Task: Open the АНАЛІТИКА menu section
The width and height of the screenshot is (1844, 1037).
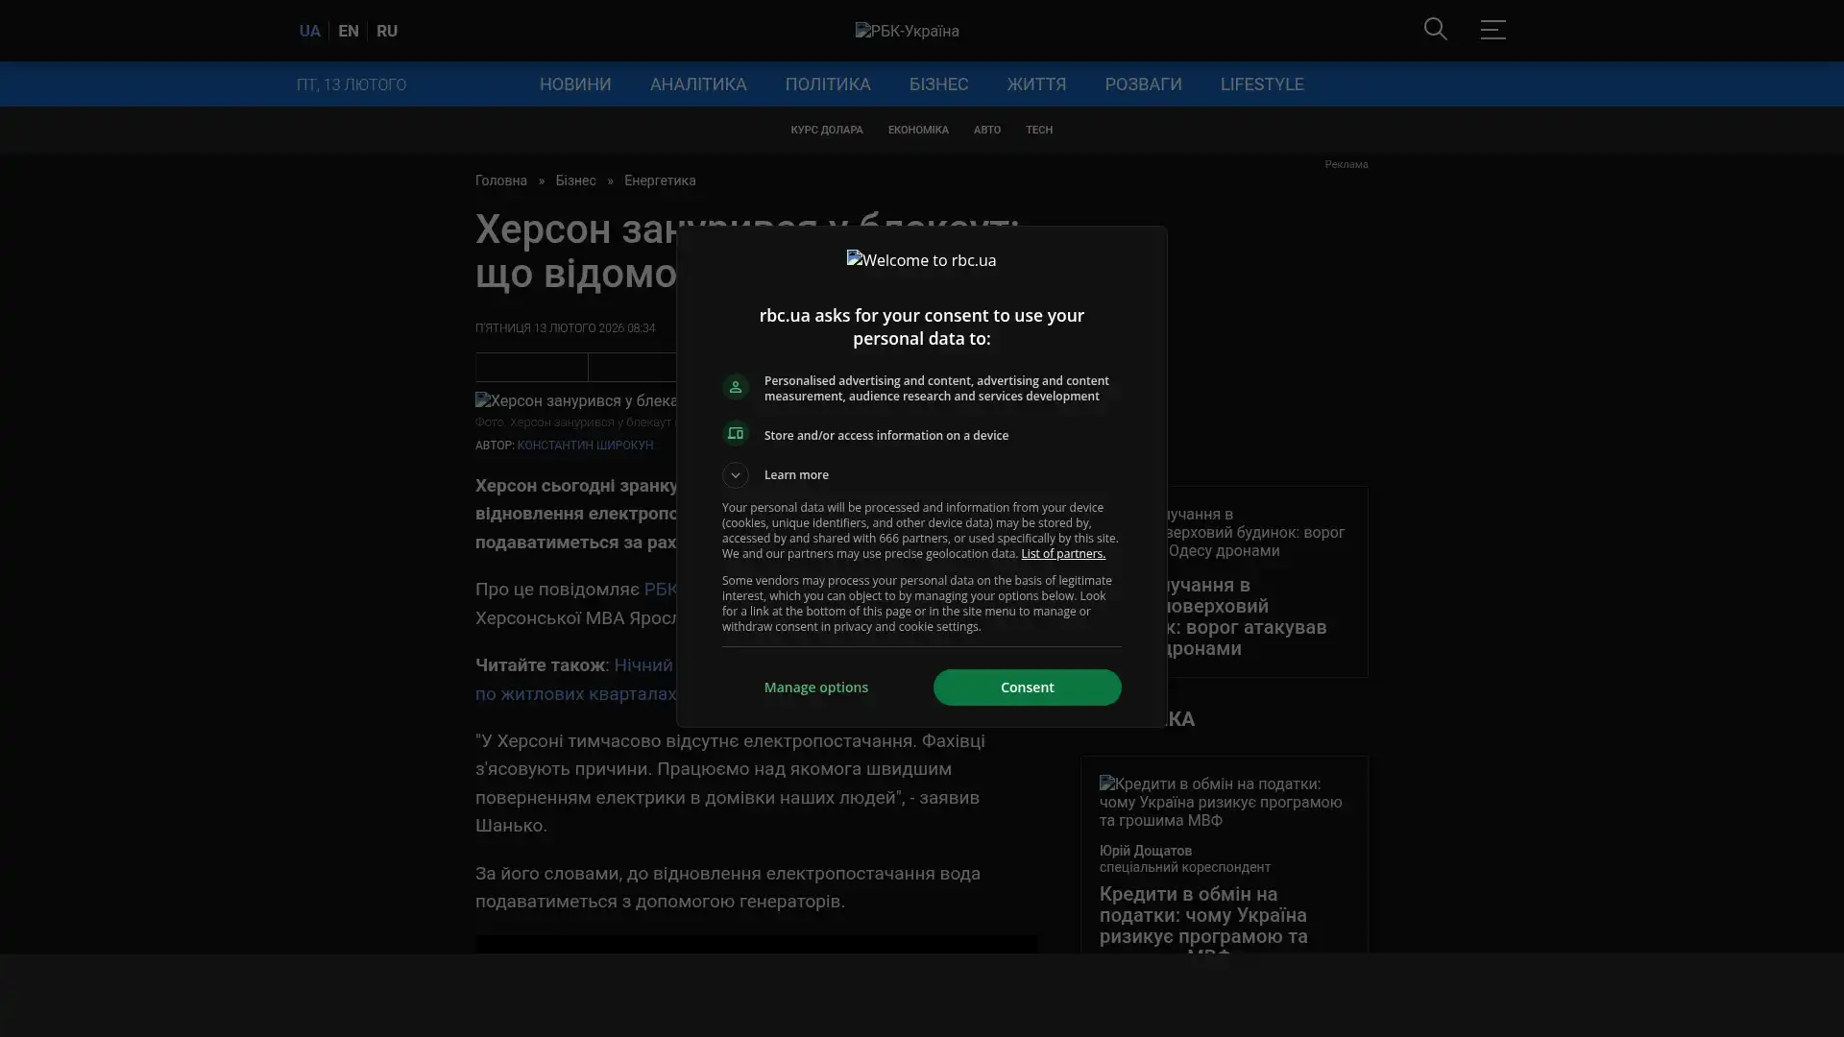Action: 697,84
